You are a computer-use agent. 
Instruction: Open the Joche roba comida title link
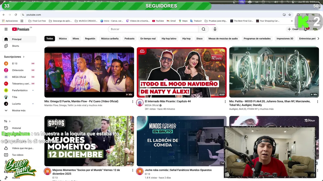pyautogui.click(x=178, y=170)
